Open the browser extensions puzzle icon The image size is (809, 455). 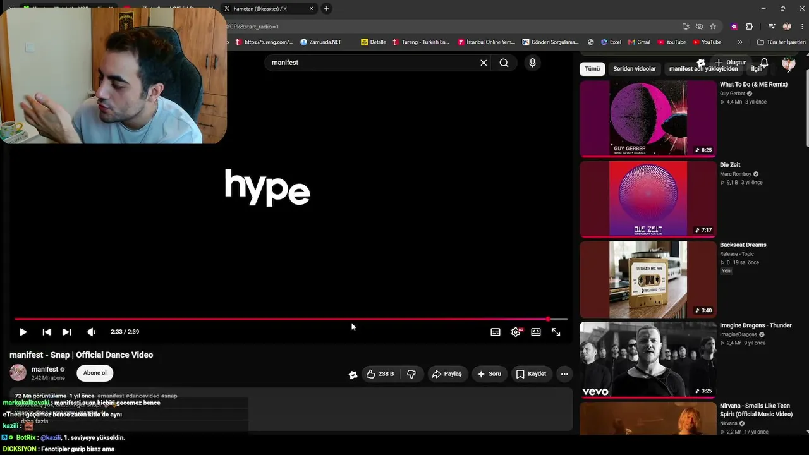pyautogui.click(x=750, y=27)
